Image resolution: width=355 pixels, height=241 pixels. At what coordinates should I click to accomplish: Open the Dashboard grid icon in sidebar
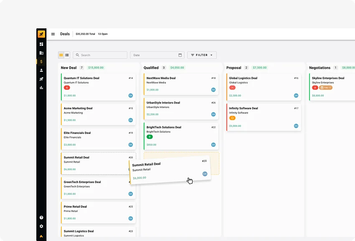point(41,44)
